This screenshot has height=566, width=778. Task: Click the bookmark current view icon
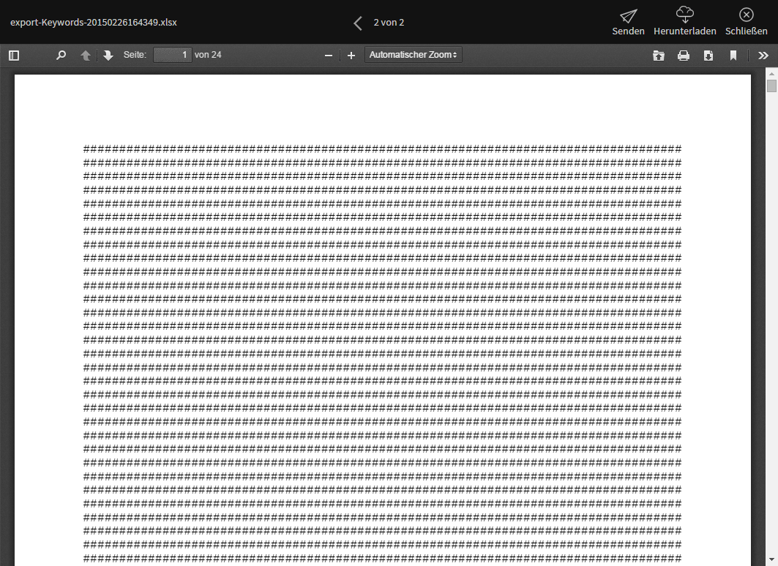click(x=733, y=56)
